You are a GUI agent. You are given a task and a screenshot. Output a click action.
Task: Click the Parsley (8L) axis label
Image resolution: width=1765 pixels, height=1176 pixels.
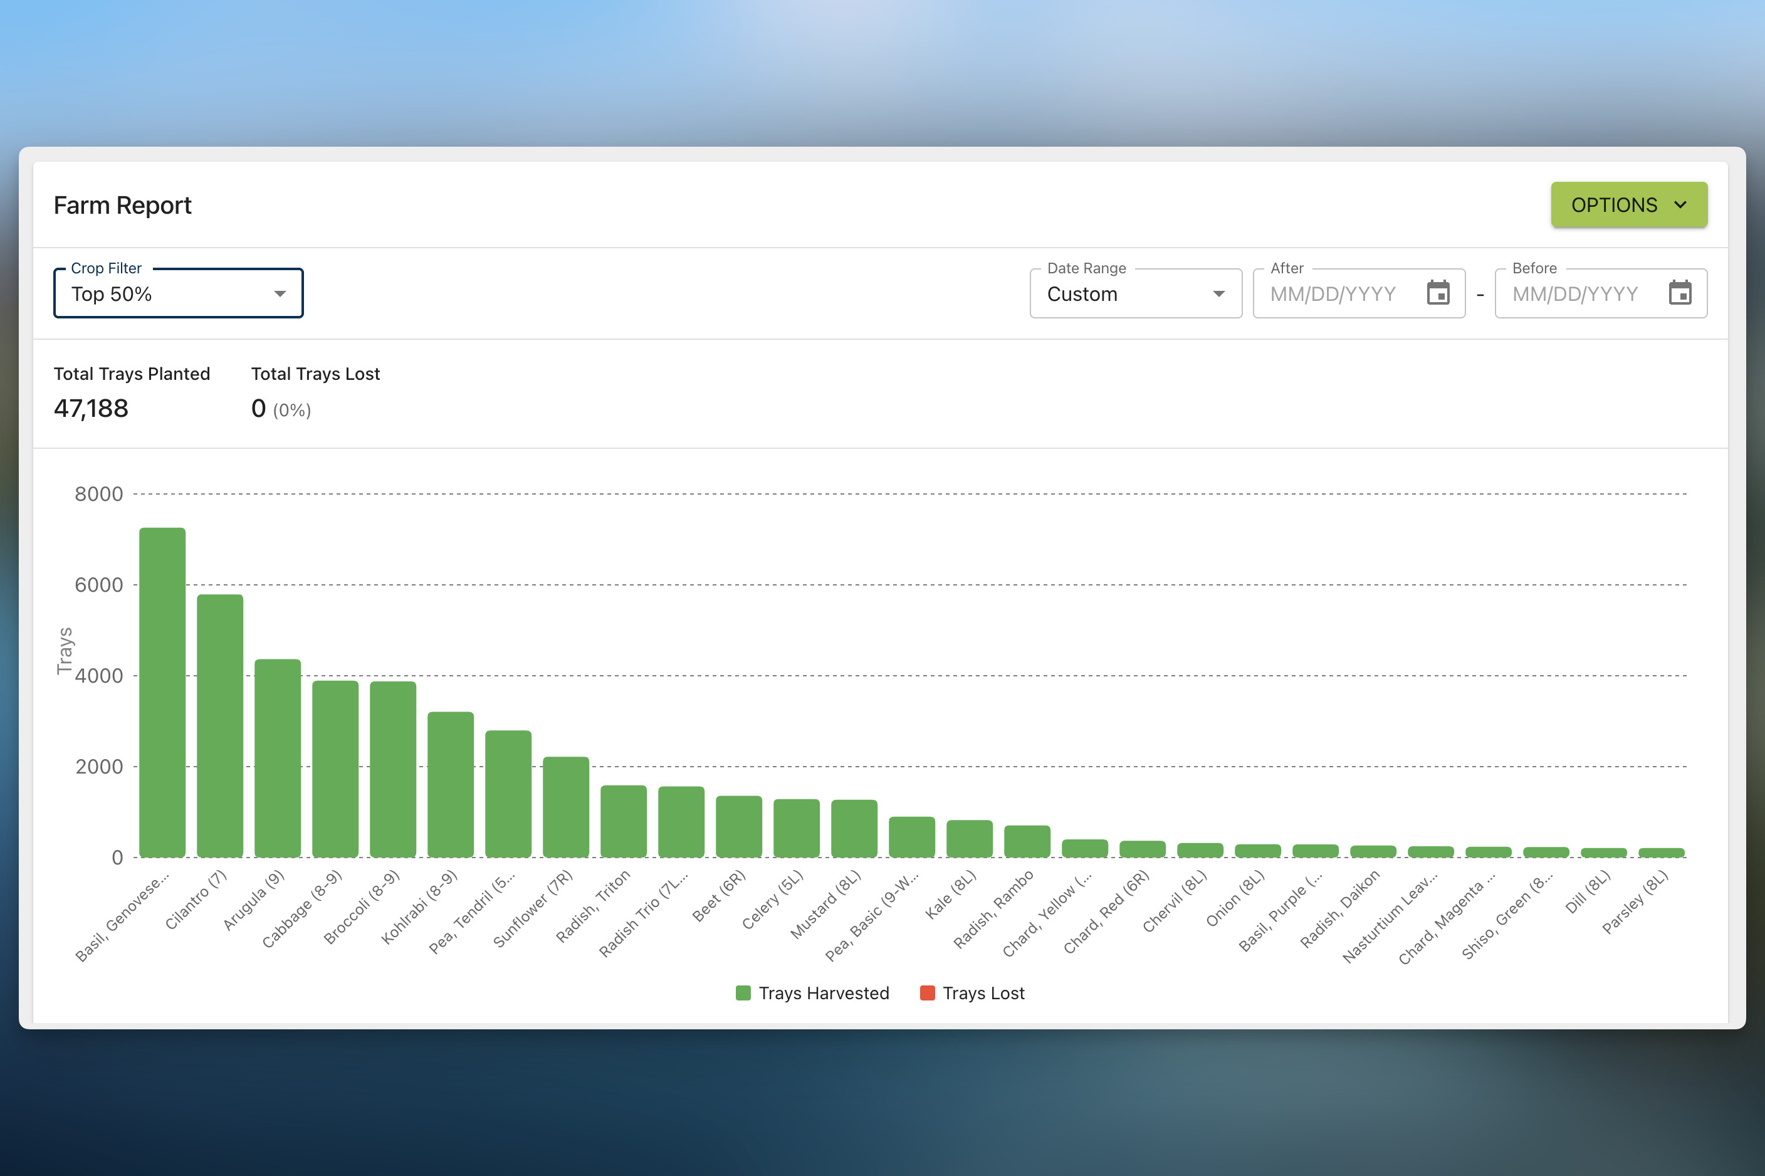(1635, 902)
